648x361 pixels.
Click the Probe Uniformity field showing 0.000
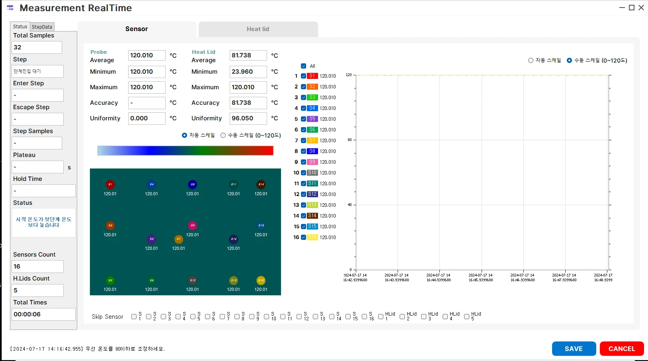(x=146, y=118)
